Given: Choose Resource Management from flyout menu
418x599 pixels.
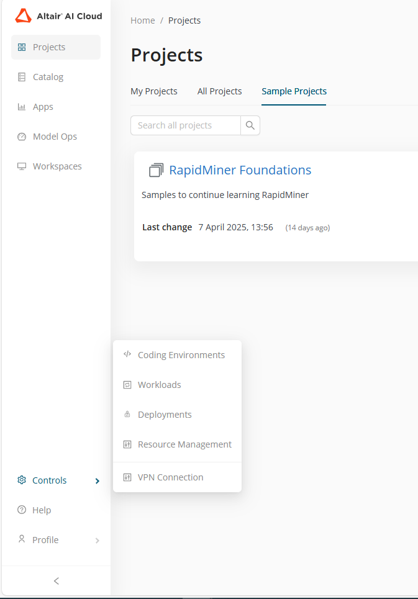Looking at the screenshot, I should pyautogui.click(x=177, y=444).
